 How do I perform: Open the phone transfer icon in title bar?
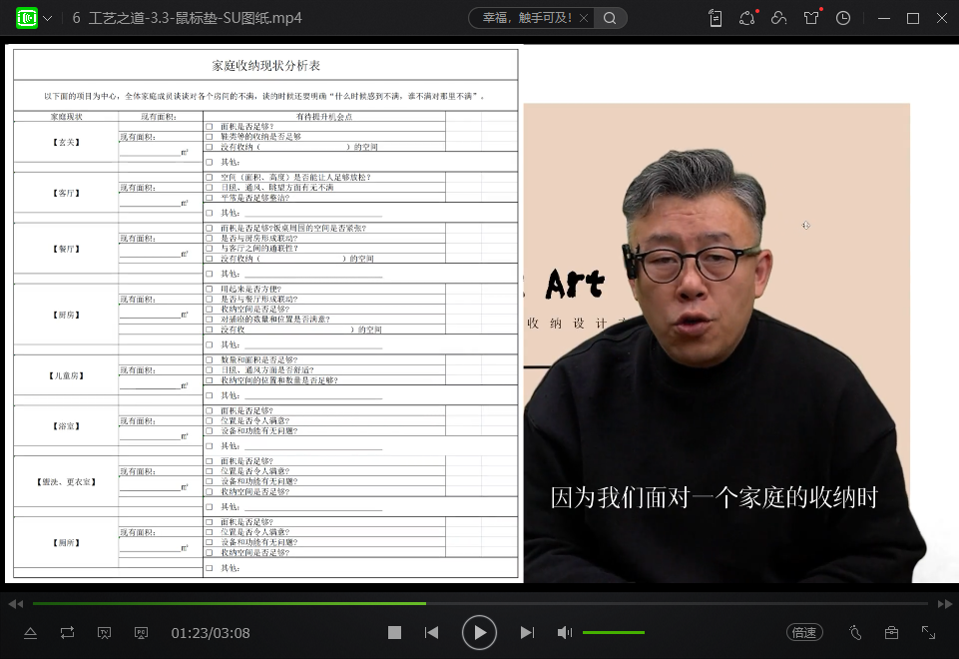(x=715, y=18)
